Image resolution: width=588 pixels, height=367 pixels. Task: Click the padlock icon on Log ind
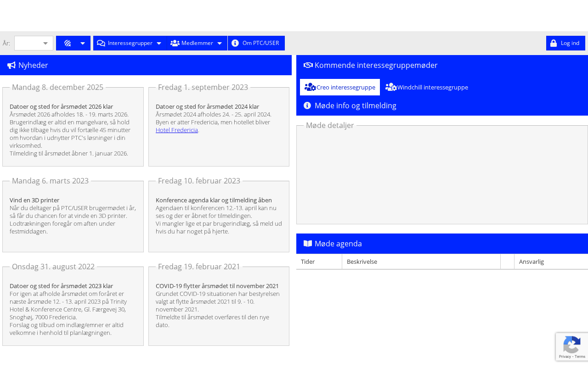tap(554, 43)
